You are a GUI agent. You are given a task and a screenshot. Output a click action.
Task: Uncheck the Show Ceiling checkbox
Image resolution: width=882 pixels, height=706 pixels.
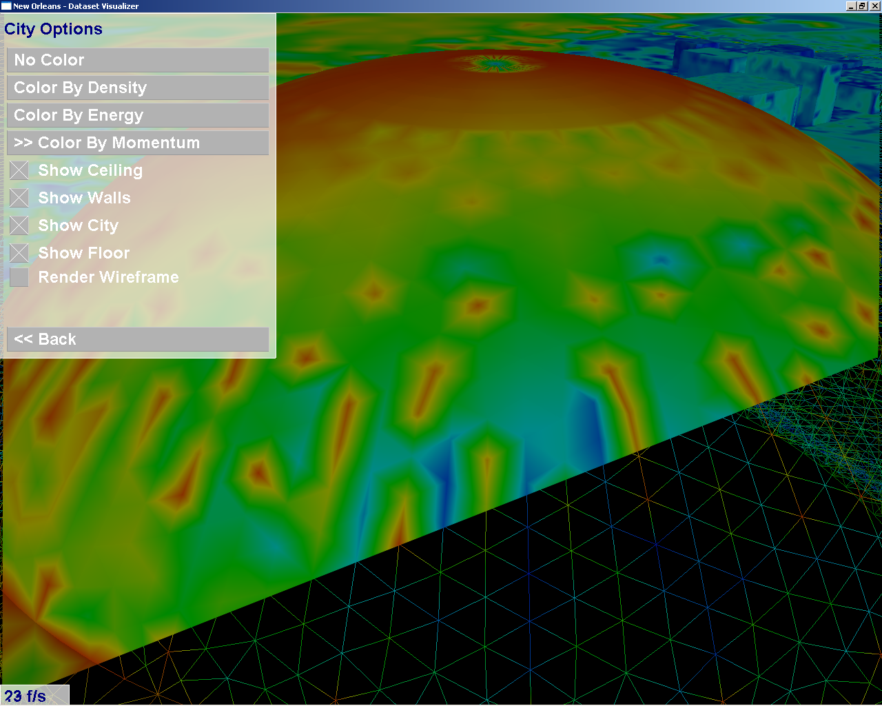[19, 170]
